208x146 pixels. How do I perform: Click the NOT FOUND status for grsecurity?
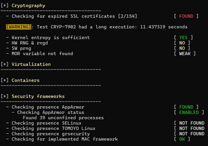point(192,134)
